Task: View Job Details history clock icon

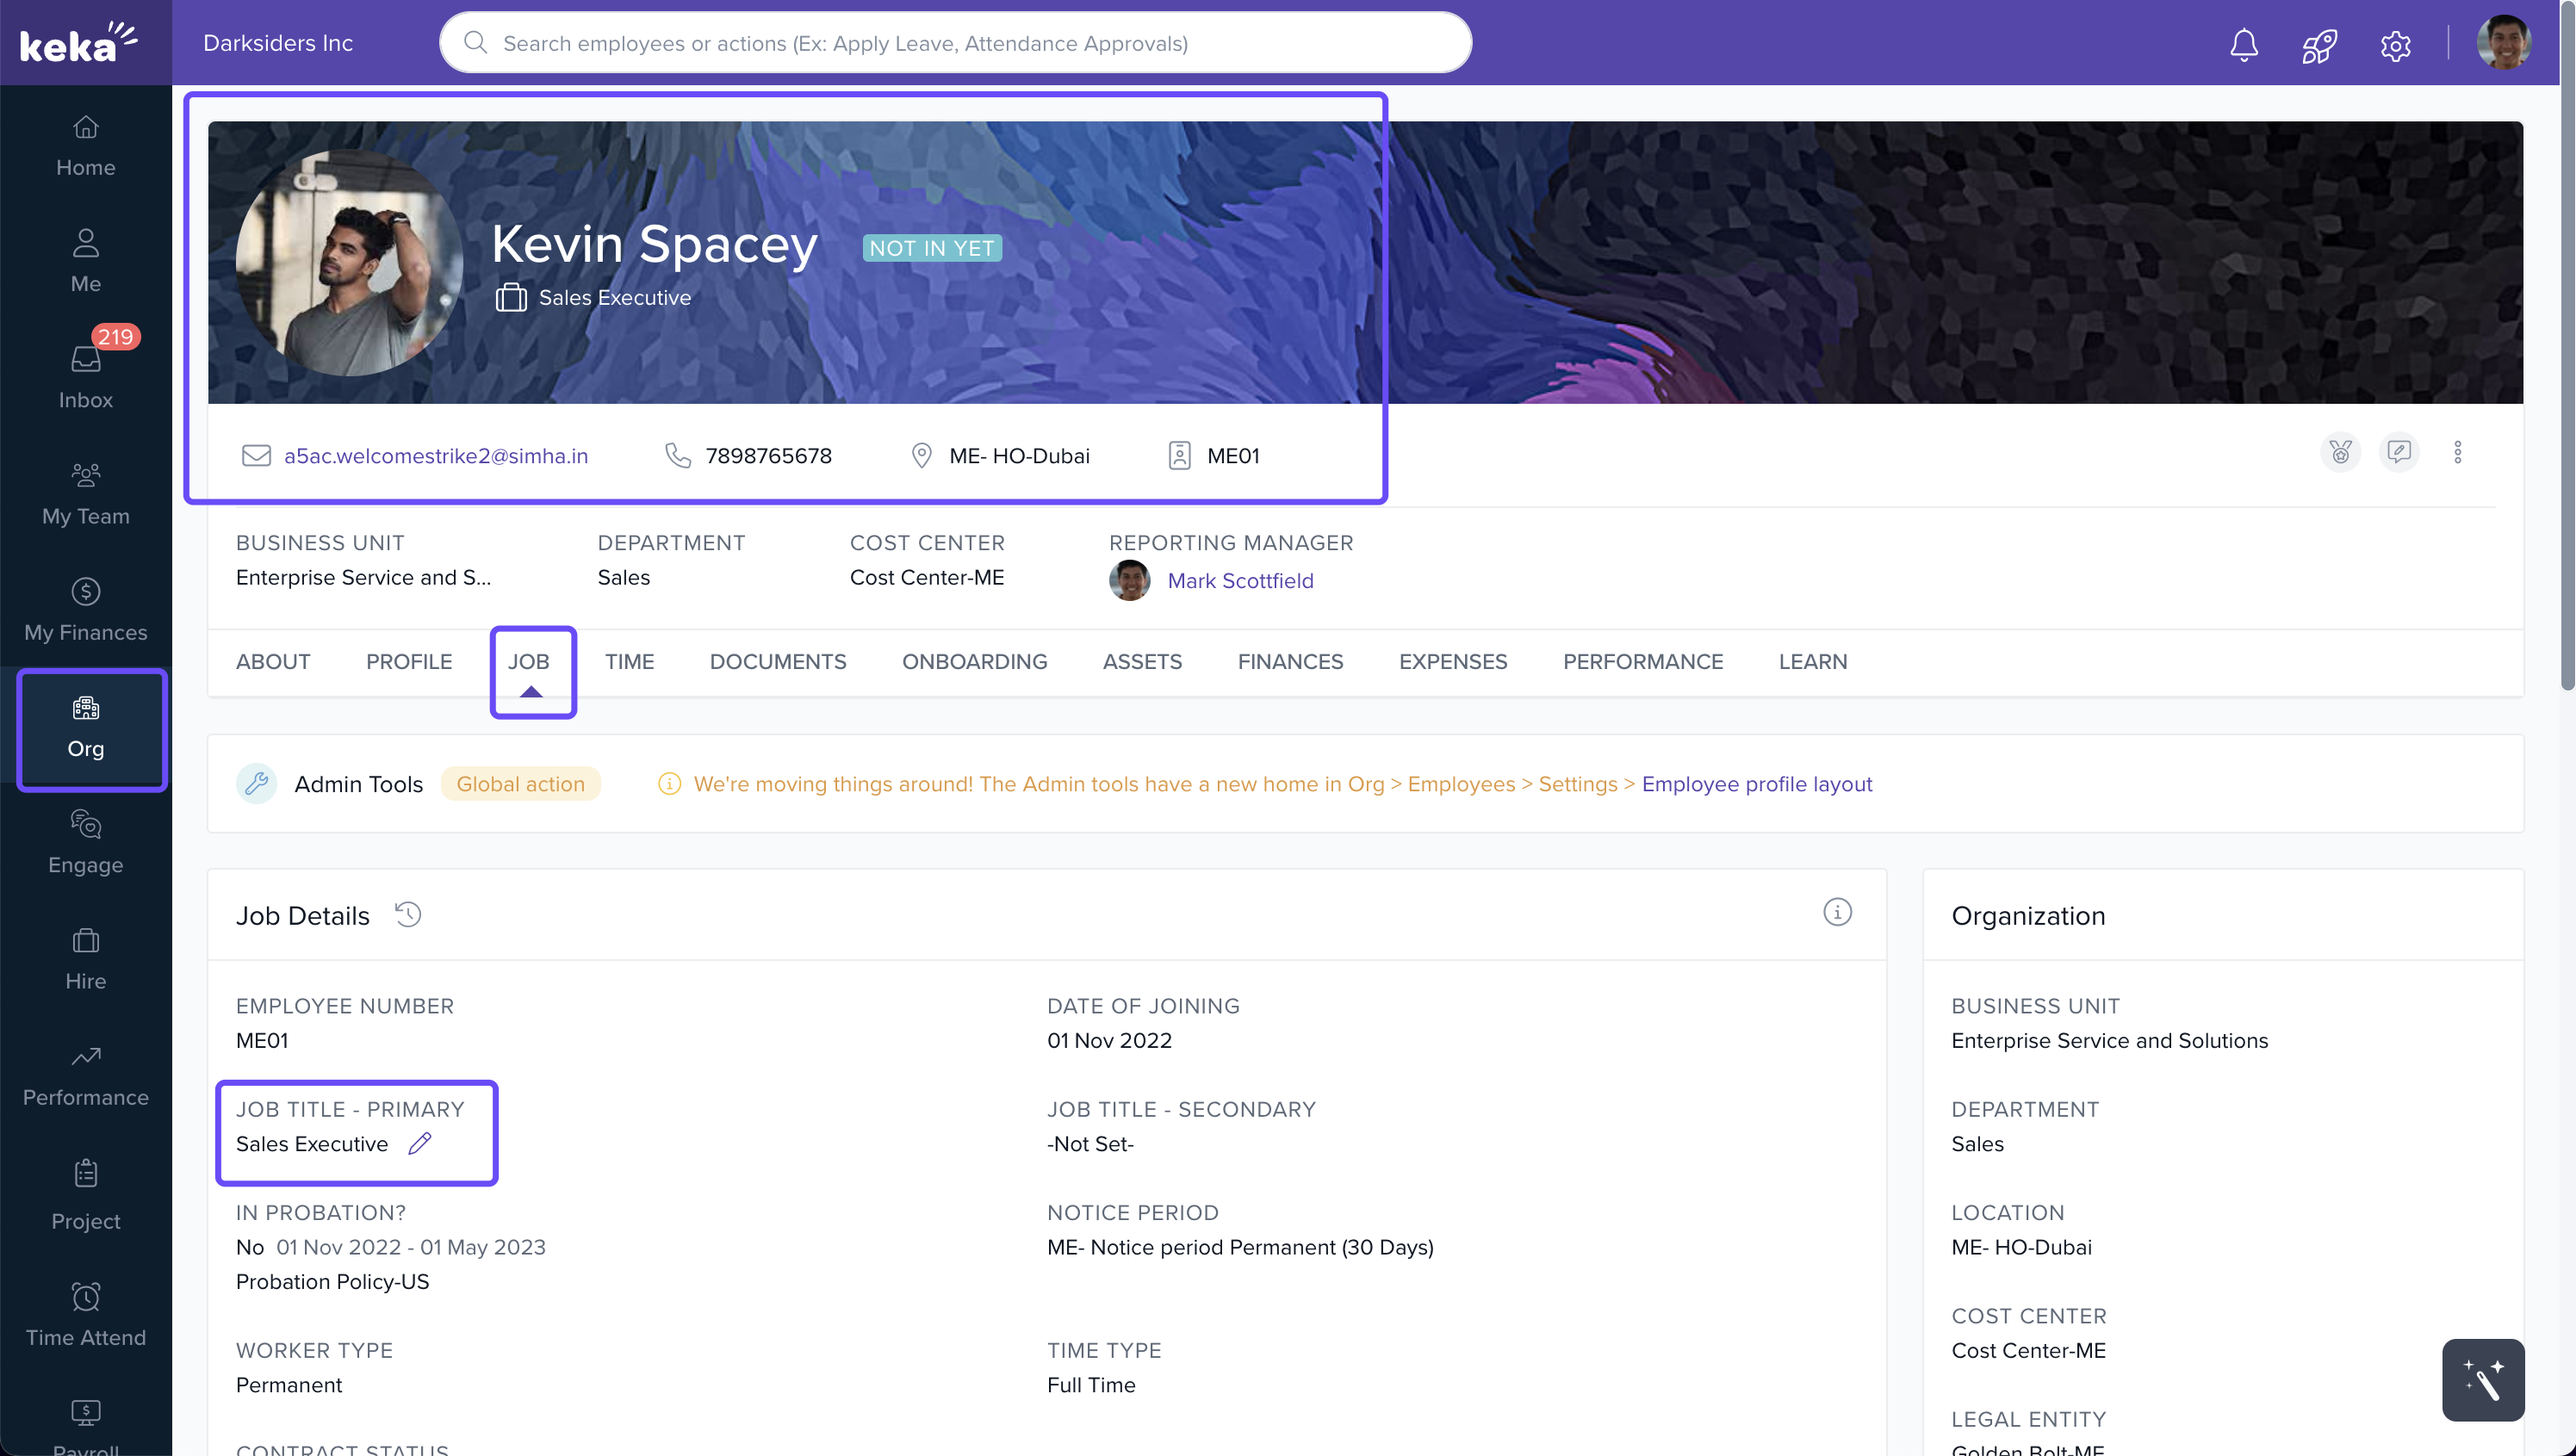Action: pos(408,914)
